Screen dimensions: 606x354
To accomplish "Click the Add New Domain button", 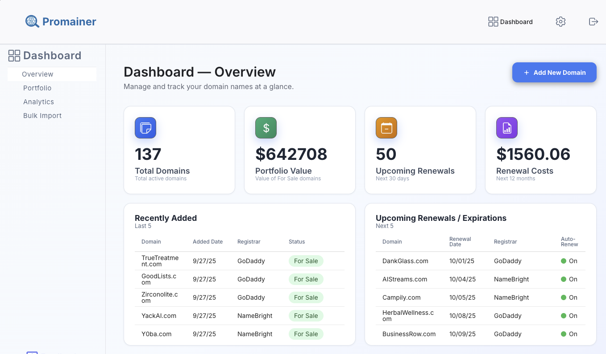I will 554,73.
